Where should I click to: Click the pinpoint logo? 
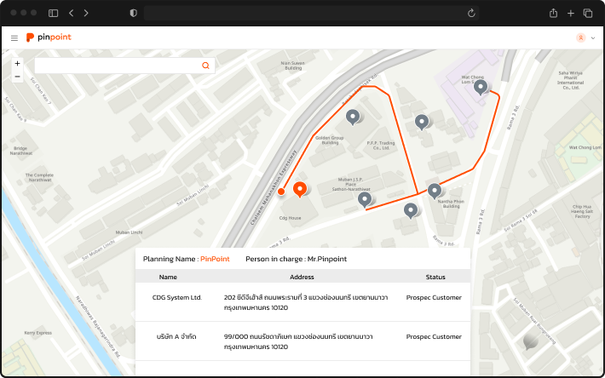[x=49, y=37]
